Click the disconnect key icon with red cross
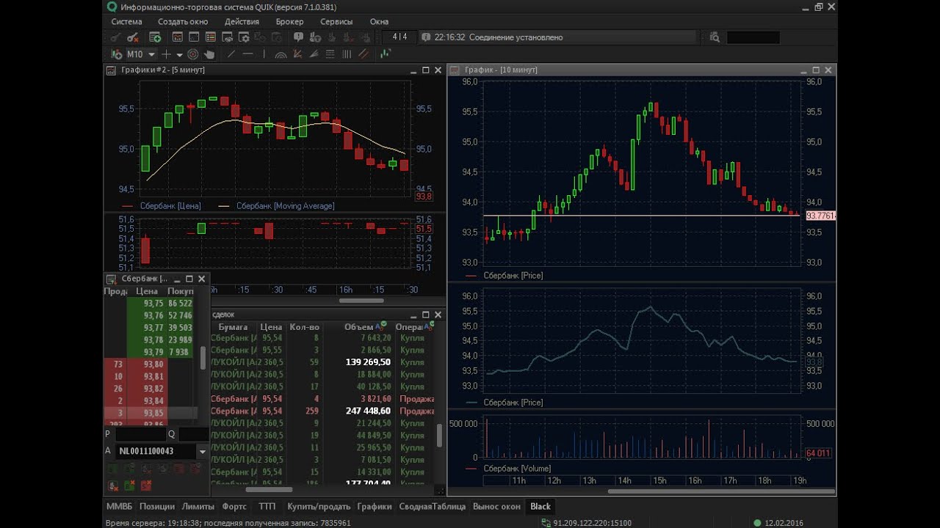This screenshot has width=940, height=528. [x=133, y=37]
